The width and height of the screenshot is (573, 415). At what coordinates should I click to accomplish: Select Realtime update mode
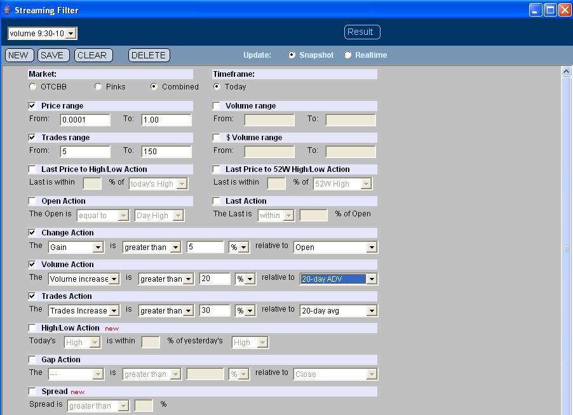[347, 55]
